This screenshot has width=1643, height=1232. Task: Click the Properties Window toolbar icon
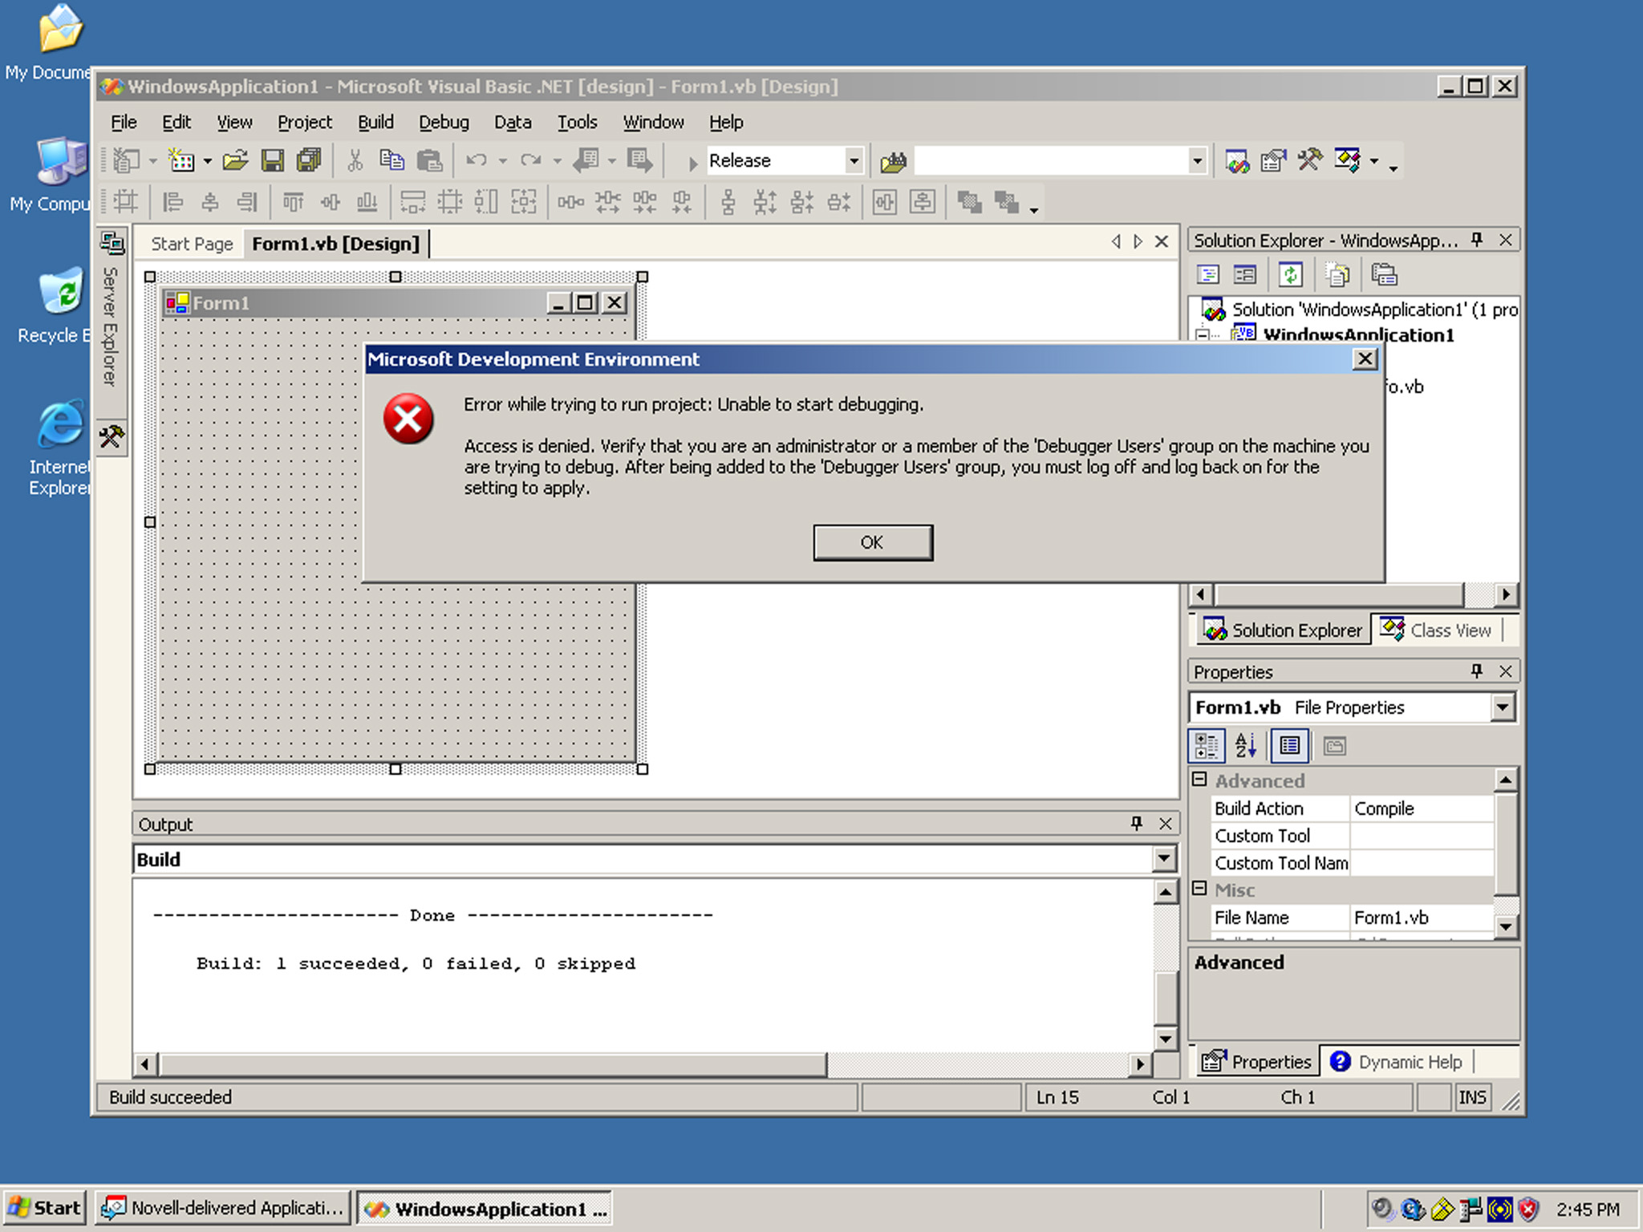1273,161
